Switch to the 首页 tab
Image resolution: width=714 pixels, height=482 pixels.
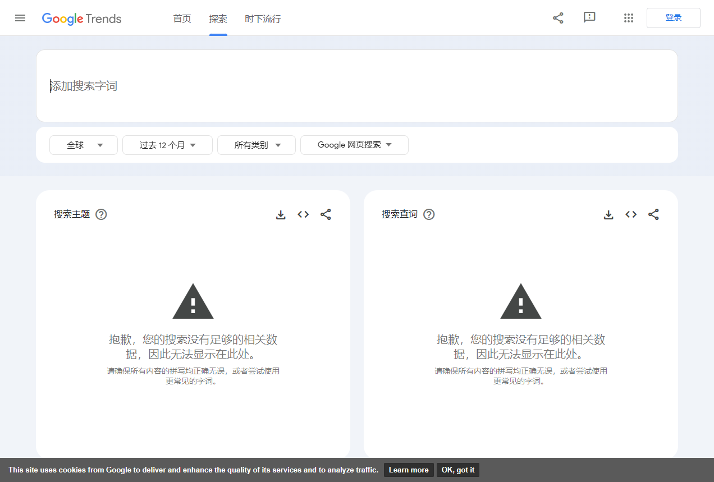(x=182, y=19)
